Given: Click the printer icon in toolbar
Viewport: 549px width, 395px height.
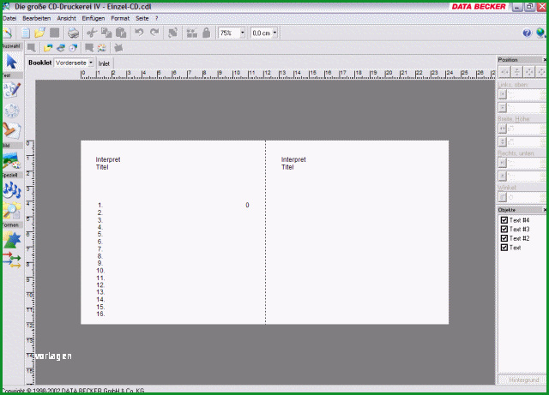Looking at the screenshot, I should [73, 33].
